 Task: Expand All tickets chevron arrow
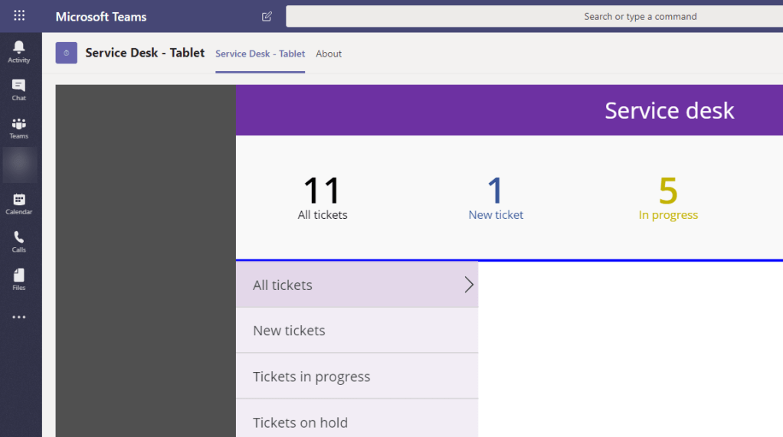469,285
